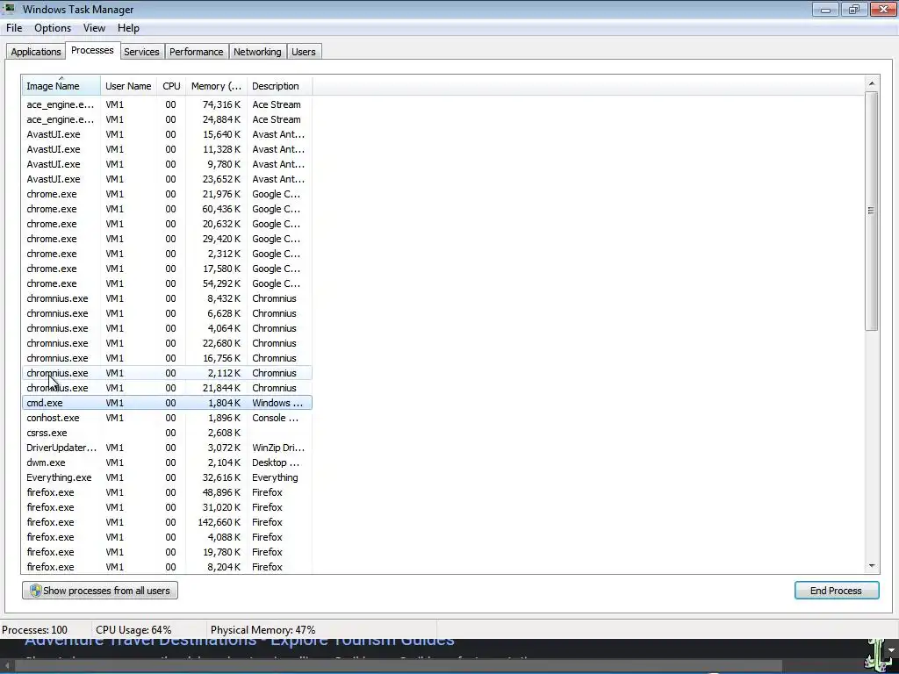Select chromnius.exe using 8,432 K
Image resolution: width=899 pixels, height=674 pixels.
pyautogui.click(x=167, y=298)
